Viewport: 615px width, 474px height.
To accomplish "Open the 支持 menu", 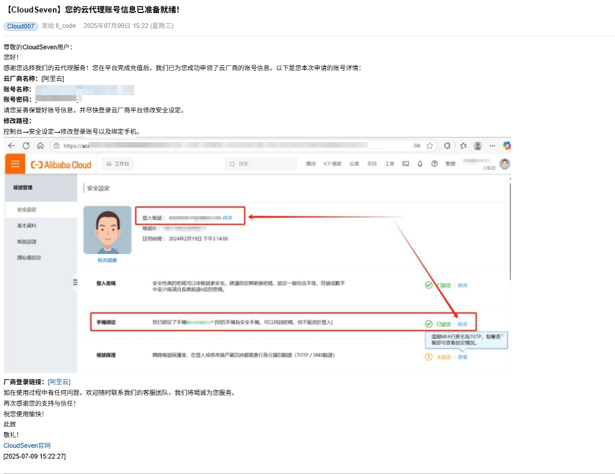I will pyautogui.click(x=372, y=164).
